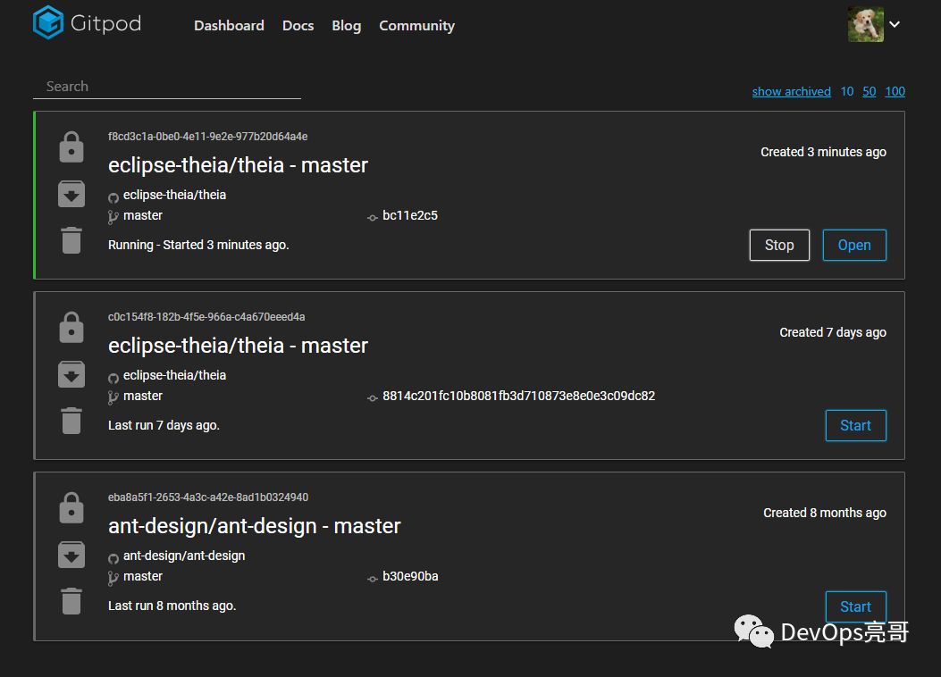This screenshot has width=941, height=677.
Task: Start the ant-design workspace
Action: tap(855, 606)
